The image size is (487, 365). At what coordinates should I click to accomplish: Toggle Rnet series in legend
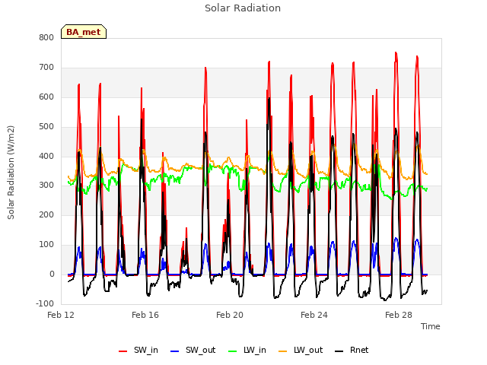pos(352,350)
